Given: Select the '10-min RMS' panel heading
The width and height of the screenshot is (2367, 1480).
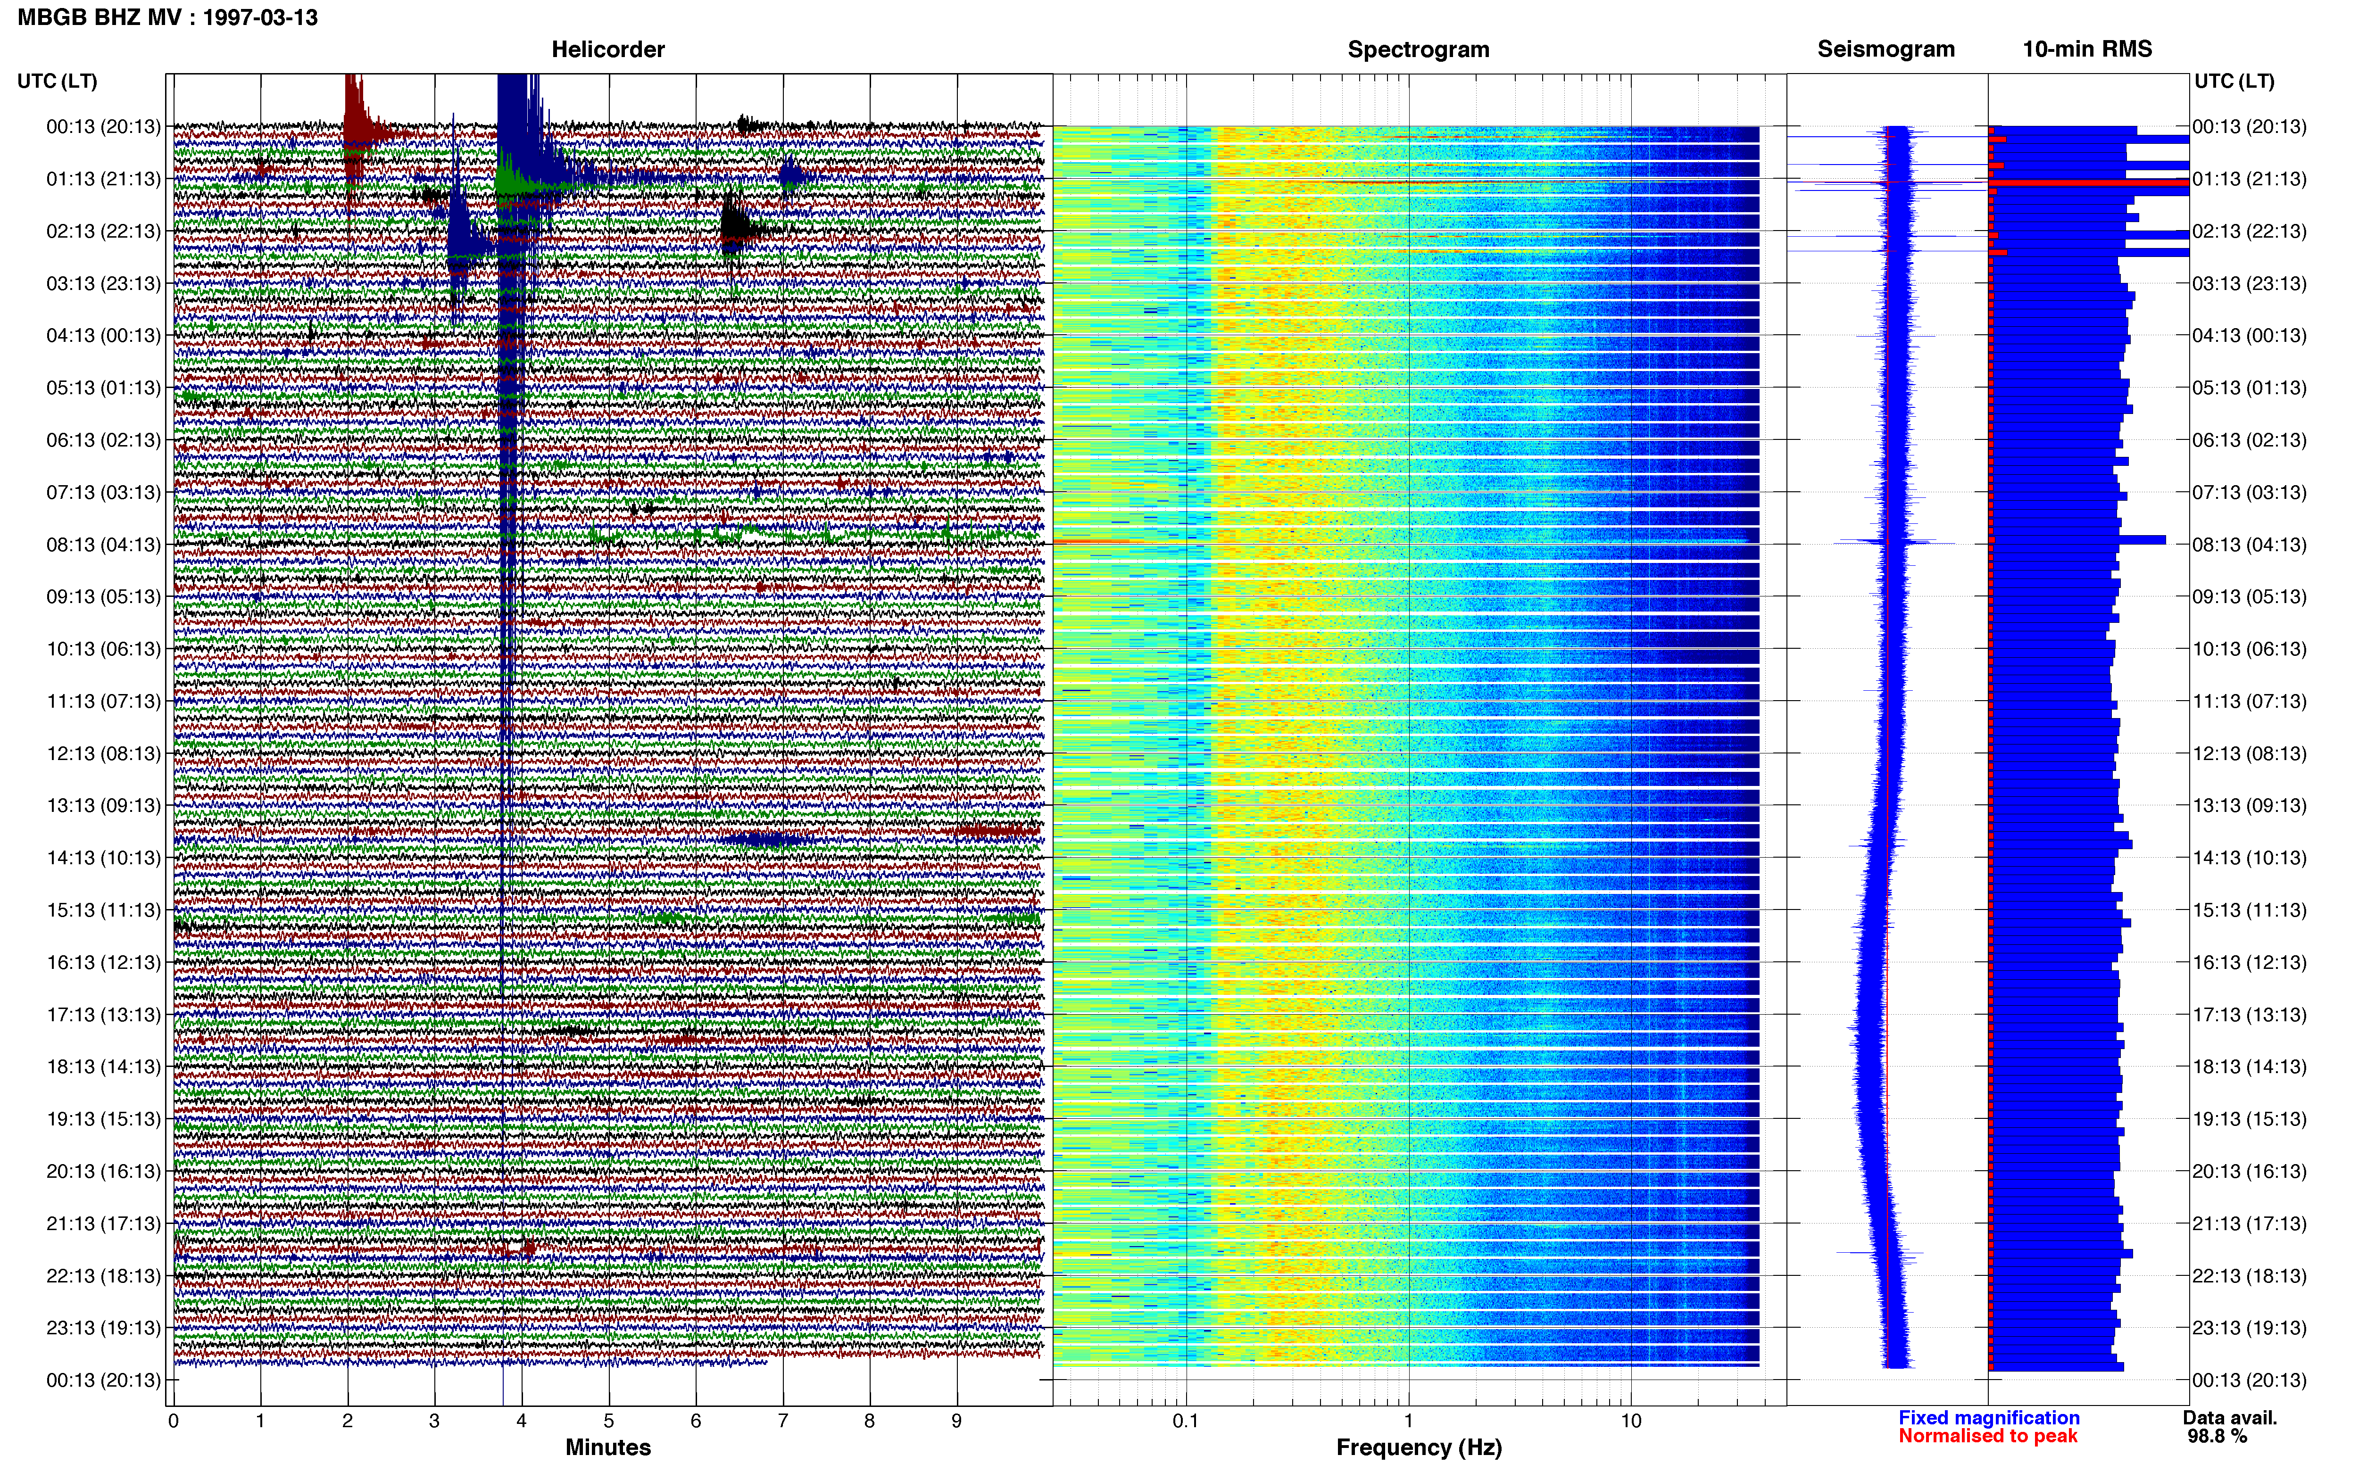Looking at the screenshot, I should point(2087,49).
